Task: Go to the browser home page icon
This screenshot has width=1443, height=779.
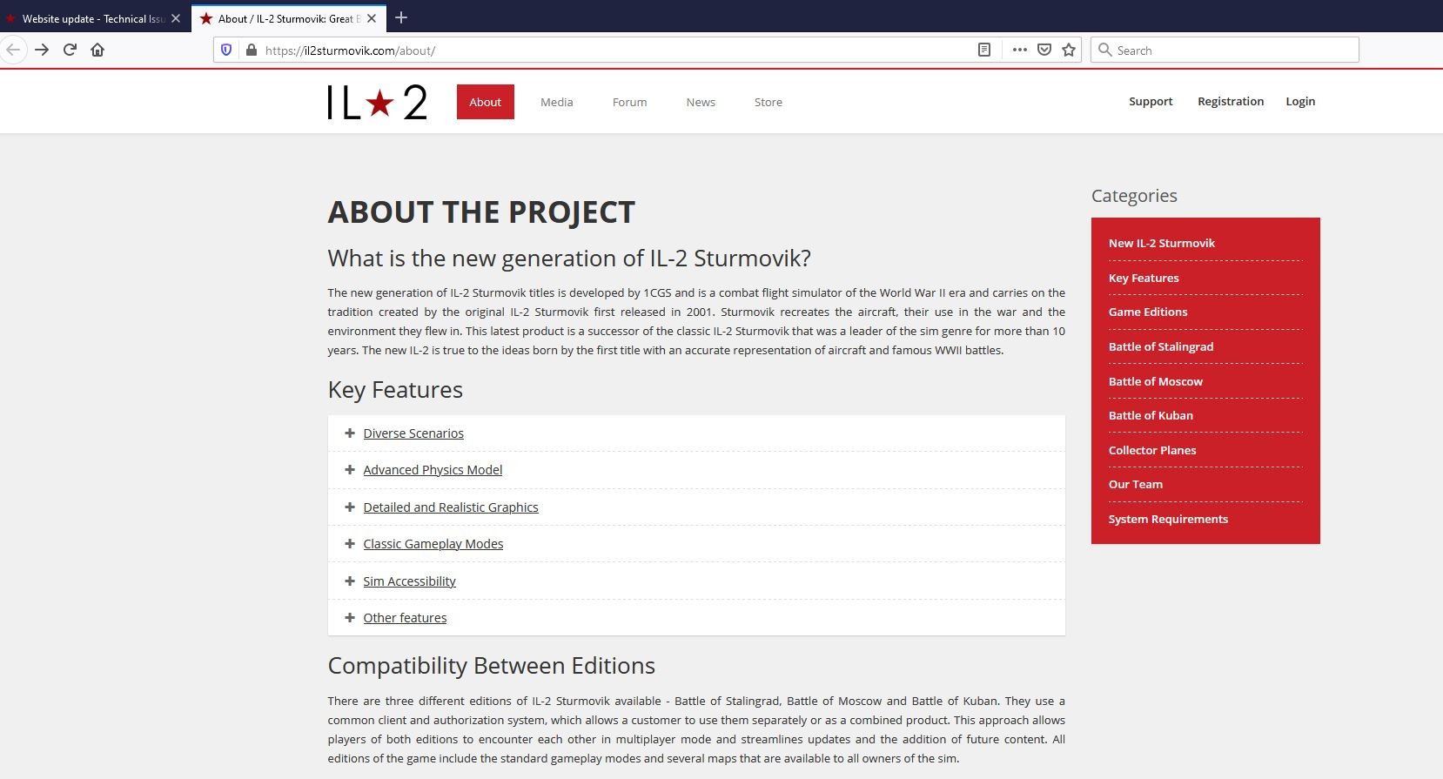Action: [x=97, y=50]
